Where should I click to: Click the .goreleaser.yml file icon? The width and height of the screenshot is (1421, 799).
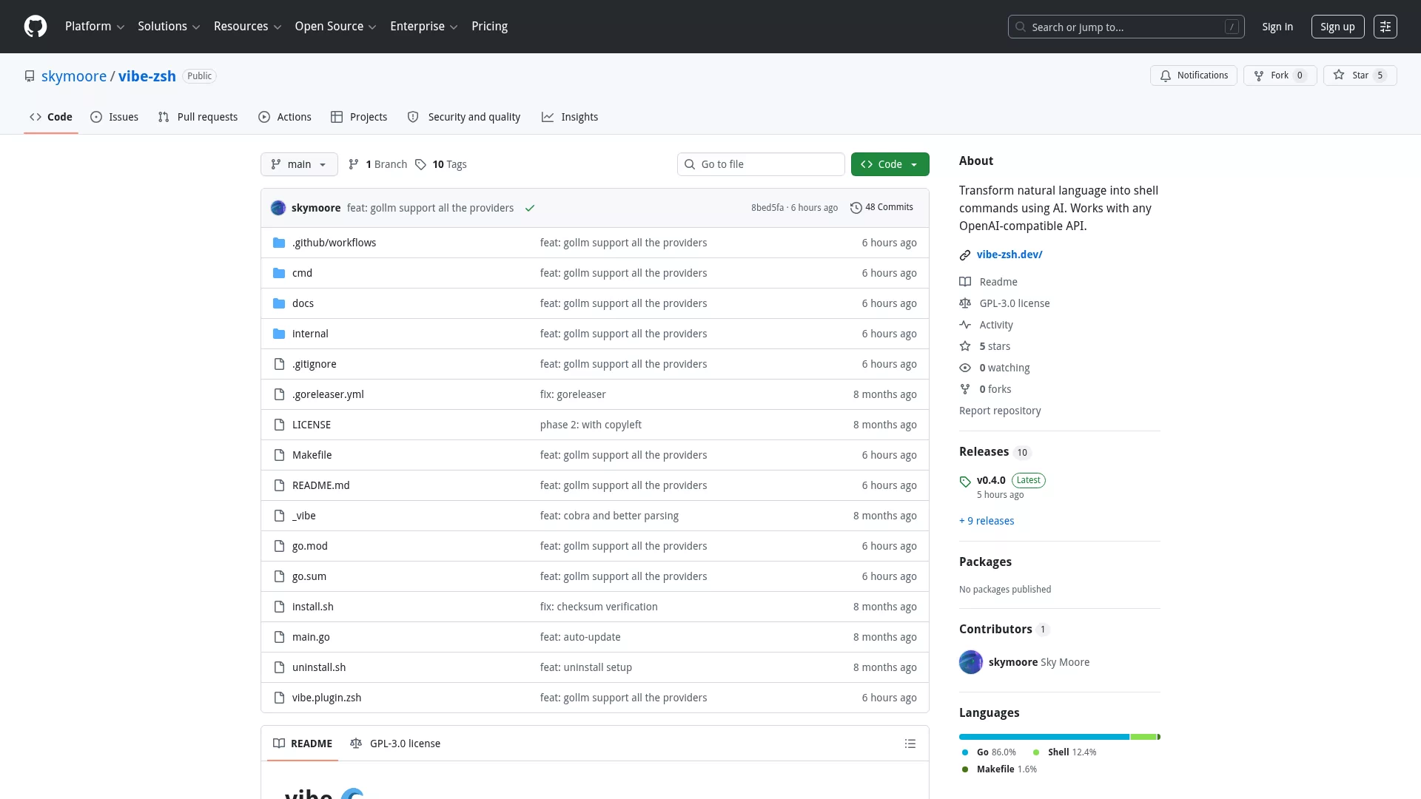[x=279, y=394]
